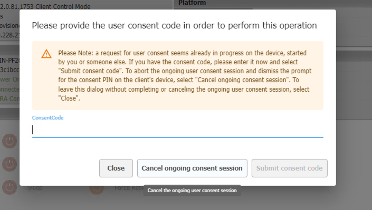Viewport: 372px width, 210px height.
Task: Focus the ConsentCode text input field
Action: tap(178, 130)
